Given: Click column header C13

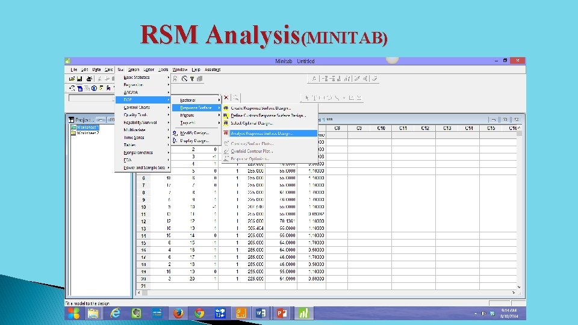Looking at the screenshot, I should [x=447, y=128].
